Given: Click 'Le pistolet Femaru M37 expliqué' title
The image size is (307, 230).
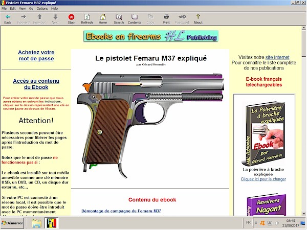Looking at the screenshot, I should click(151, 58).
